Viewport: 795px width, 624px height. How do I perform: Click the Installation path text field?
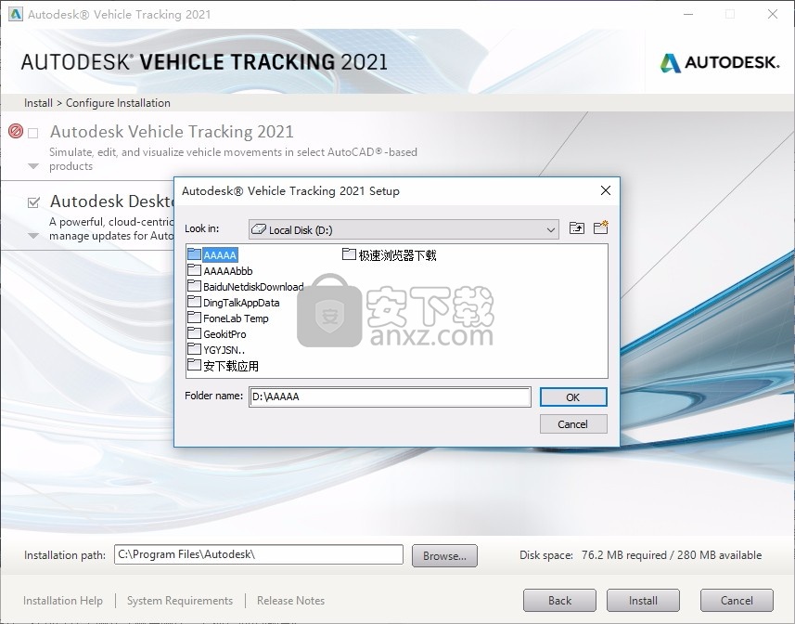point(259,554)
